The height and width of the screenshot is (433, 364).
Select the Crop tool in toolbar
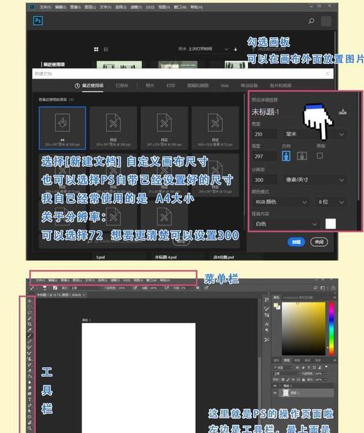29,324
